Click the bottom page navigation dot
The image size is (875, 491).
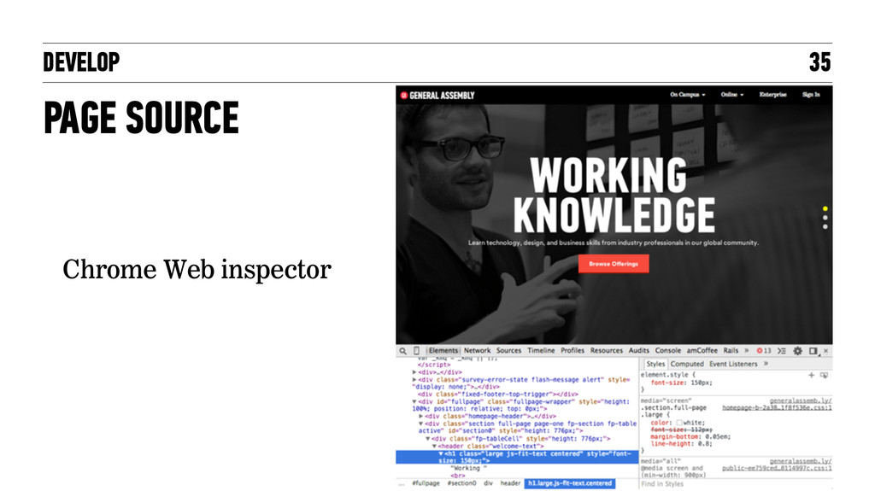pyautogui.click(x=825, y=226)
